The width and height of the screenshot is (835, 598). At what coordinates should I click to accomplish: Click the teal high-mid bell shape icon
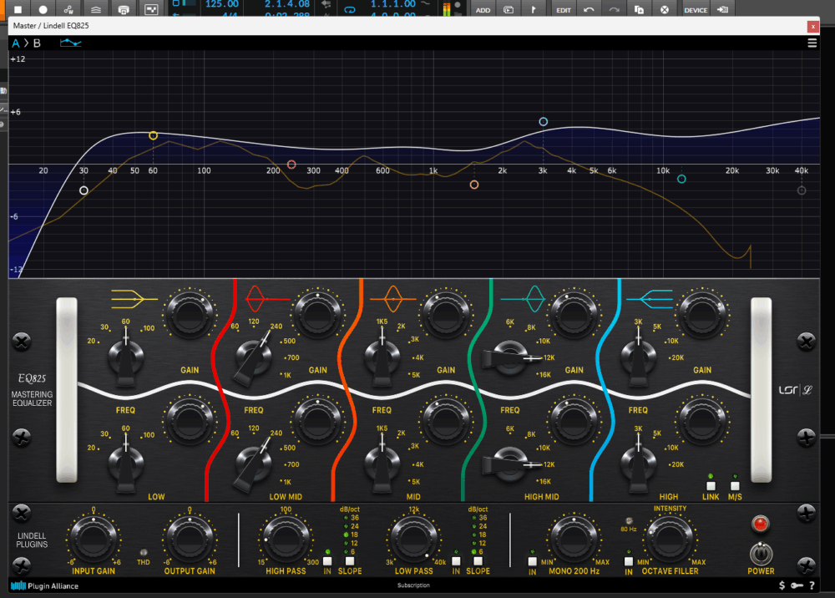click(x=524, y=299)
